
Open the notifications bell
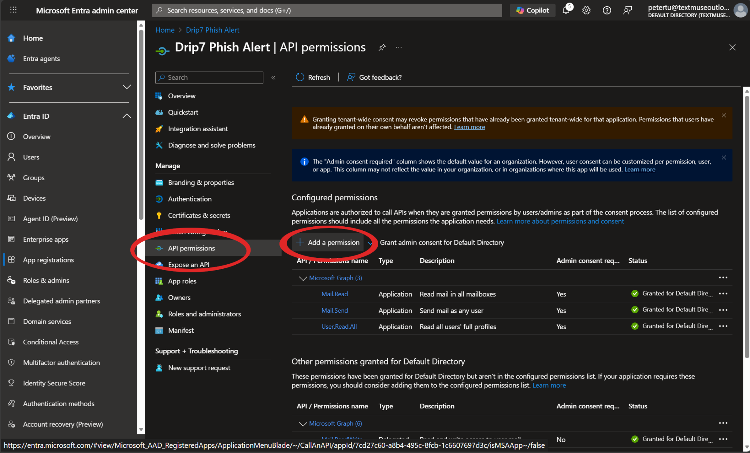click(x=566, y=10)
